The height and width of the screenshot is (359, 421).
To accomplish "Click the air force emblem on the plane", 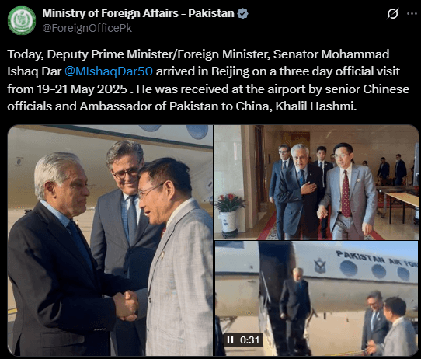I will 320,266.
